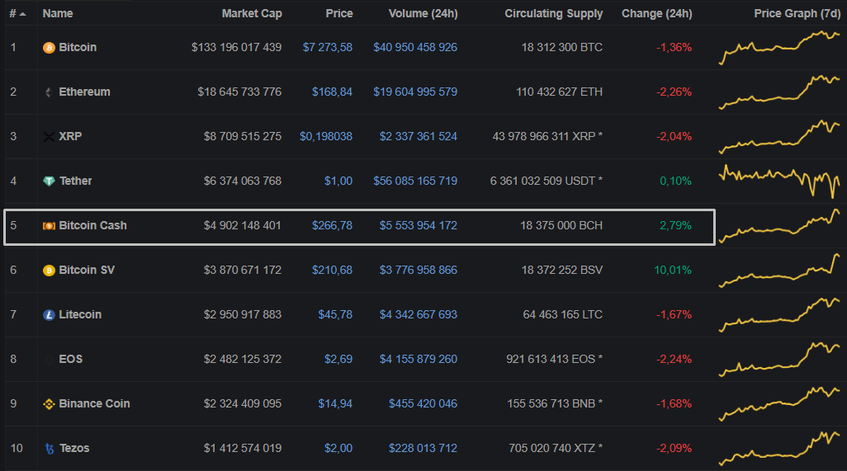Viewport: 847px width, 471px height.
Task: Open the Tether name link
Action: click(x=76, y=181)
